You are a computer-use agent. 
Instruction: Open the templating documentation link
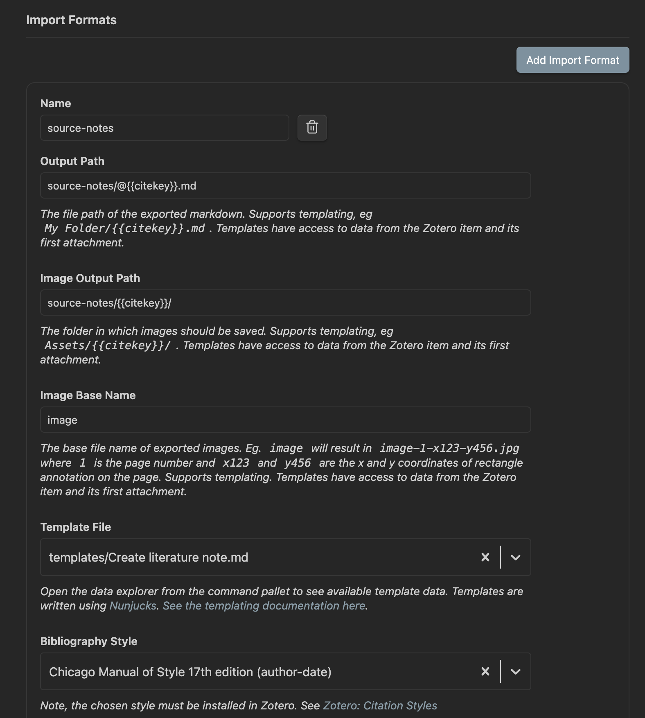(x=264, y=606)
